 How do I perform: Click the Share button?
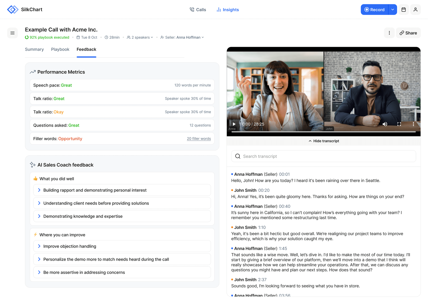coord(408,33)
